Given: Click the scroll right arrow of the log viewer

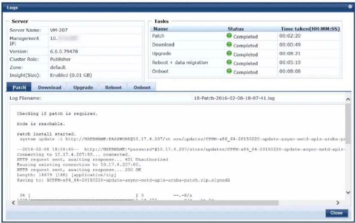Looking at the screenshot, I should (338, 203).
